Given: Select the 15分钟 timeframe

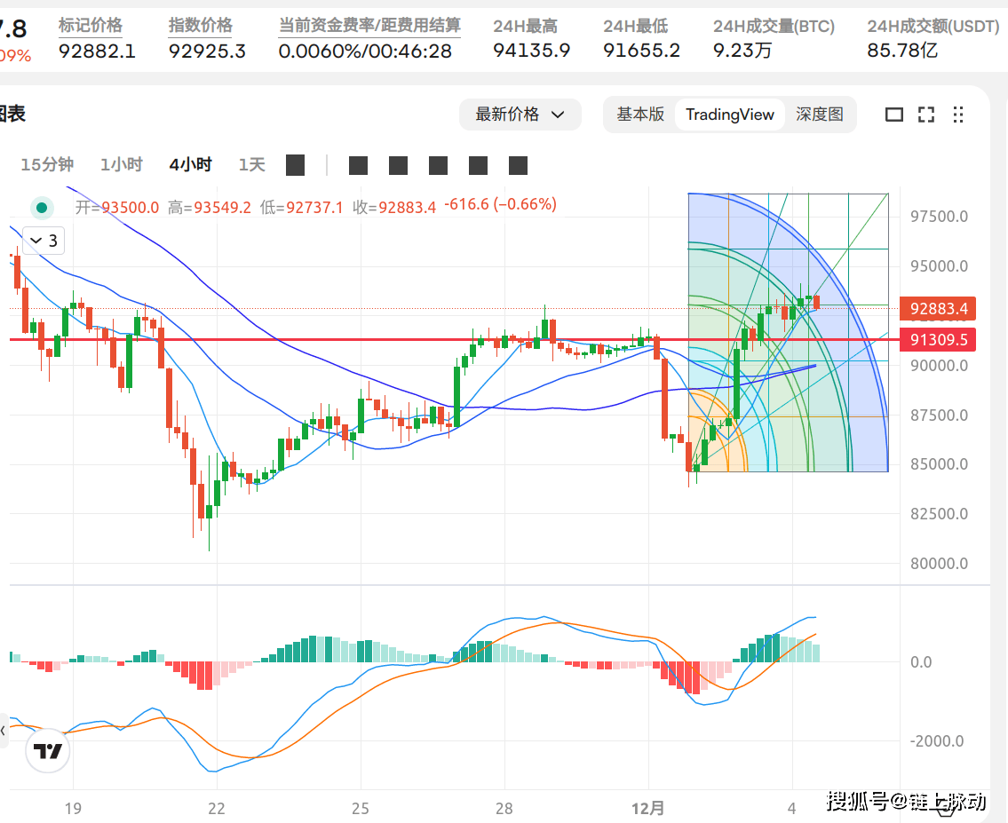Looking at the screenshot, I should [46, 165].
